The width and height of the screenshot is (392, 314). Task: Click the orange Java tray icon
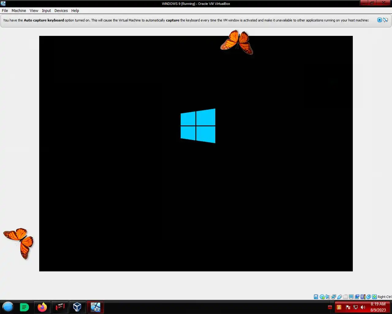click(x=339, y=307)
